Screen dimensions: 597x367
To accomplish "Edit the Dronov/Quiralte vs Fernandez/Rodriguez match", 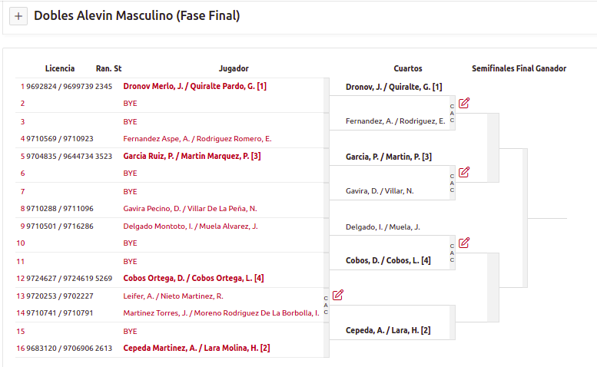I will coord(464,103).
